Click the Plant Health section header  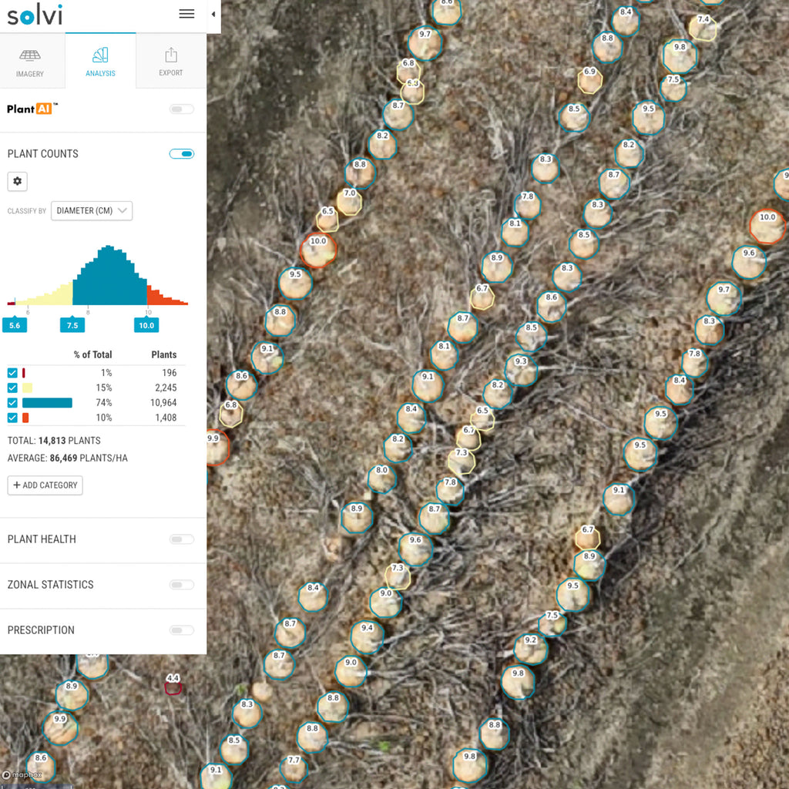42,539
